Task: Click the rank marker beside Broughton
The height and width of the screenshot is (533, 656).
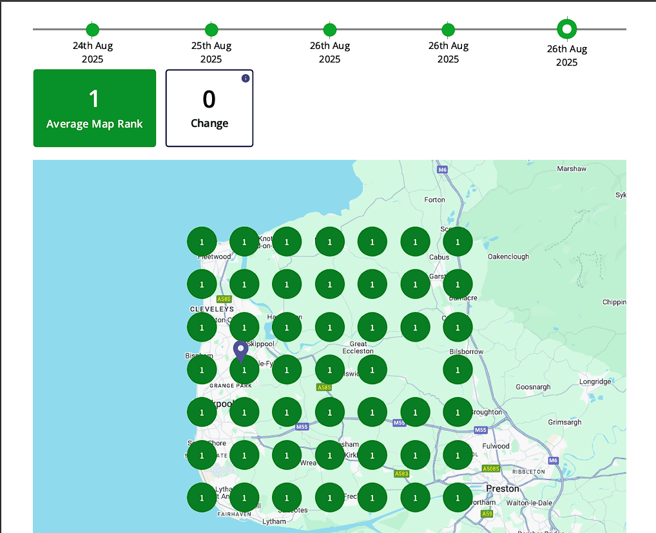Action: tap(458, 412)
